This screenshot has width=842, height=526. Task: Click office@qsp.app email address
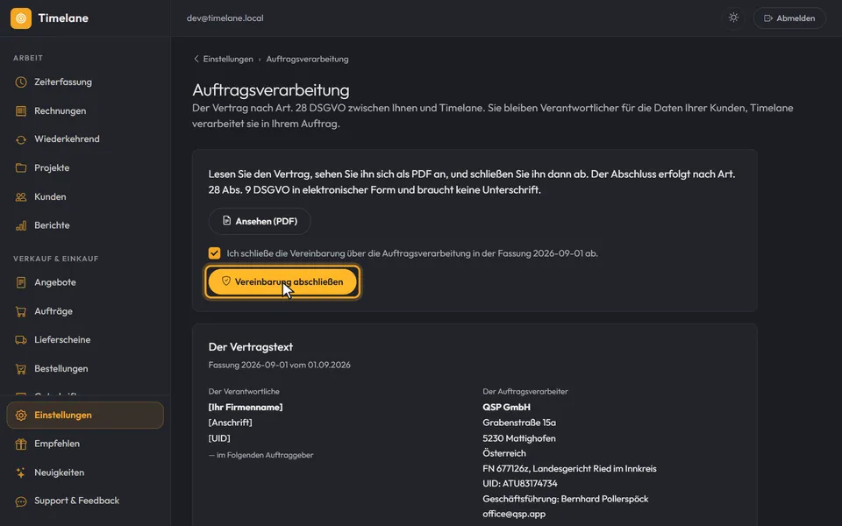(x=514, y=515)
